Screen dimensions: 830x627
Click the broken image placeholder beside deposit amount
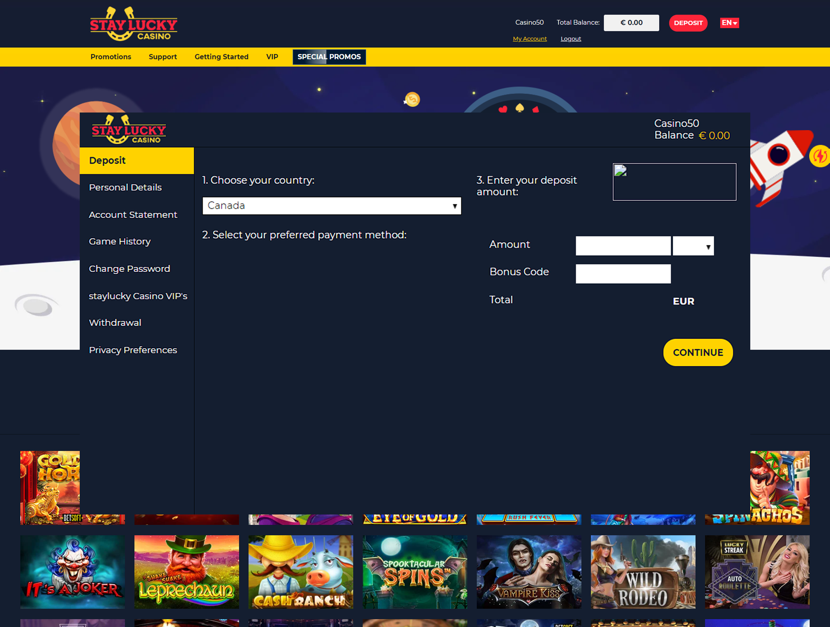click(x=674, y=182)
